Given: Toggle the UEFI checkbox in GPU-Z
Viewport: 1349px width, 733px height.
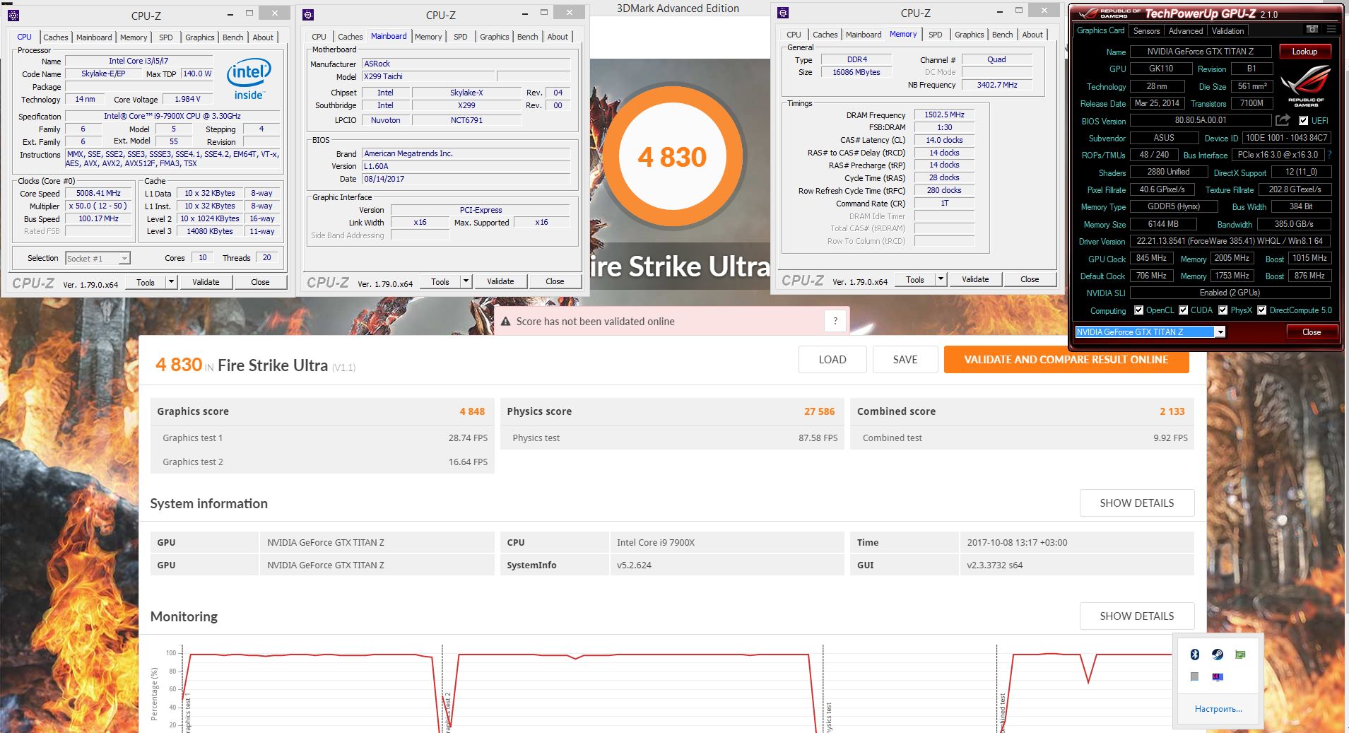Looking at the screenshot, I should (1304, 121).
